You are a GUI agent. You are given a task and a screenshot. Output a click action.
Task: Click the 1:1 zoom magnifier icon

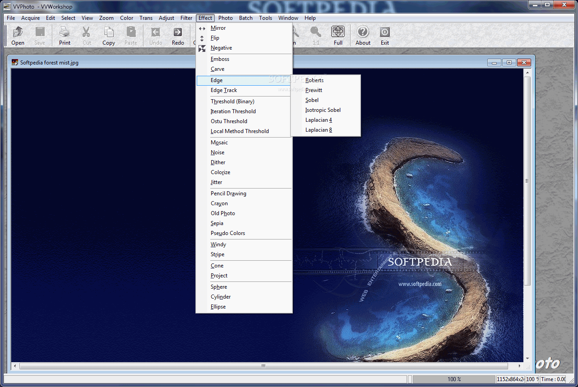click(316, 36)
